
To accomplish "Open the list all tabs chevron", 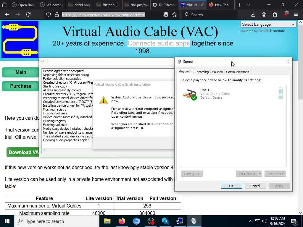I will tap(249, 5).
